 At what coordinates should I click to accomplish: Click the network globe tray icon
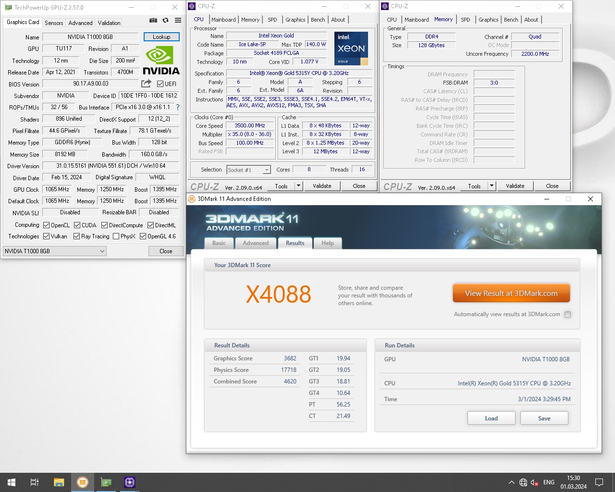[523, 482]
